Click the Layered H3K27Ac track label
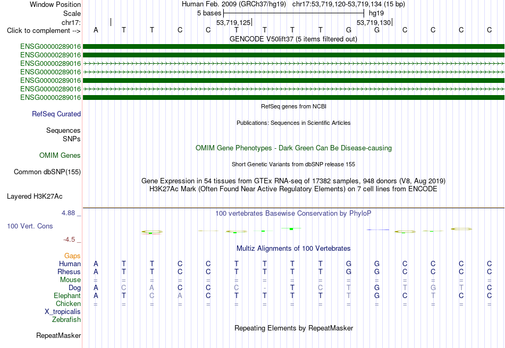This screenshot has height=348, width=505. 35,197
